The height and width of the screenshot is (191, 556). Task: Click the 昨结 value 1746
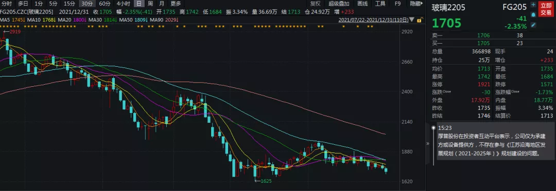pos(483,116)
